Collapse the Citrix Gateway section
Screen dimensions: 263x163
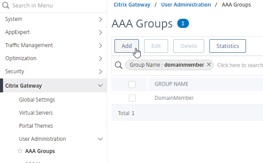(100, 85)
